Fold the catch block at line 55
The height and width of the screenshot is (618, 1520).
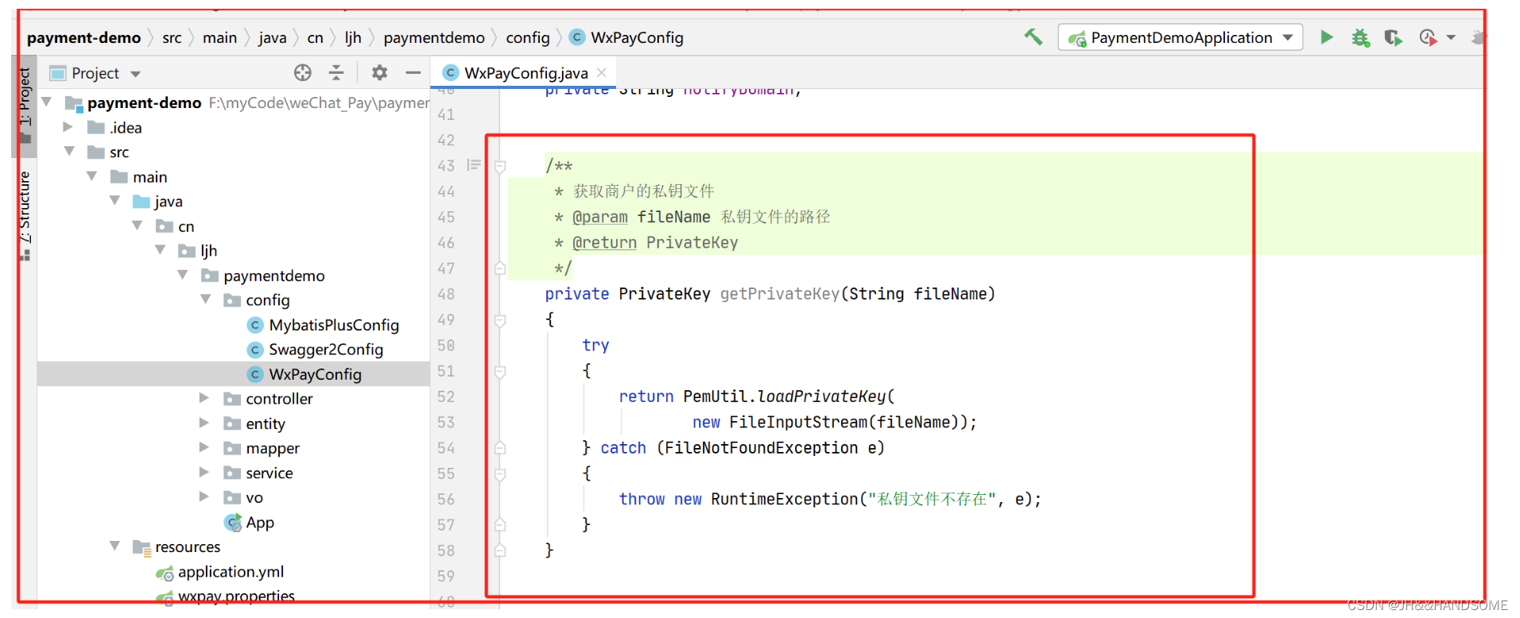[500, 474]
